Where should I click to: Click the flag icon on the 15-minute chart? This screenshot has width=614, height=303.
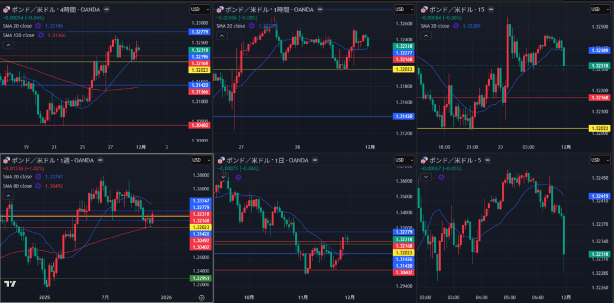pos(426,9)
